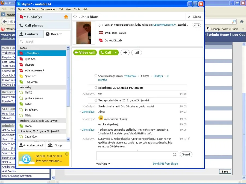Select contact Māris
This screenshot has width=246, height=184.
(42, 116)
